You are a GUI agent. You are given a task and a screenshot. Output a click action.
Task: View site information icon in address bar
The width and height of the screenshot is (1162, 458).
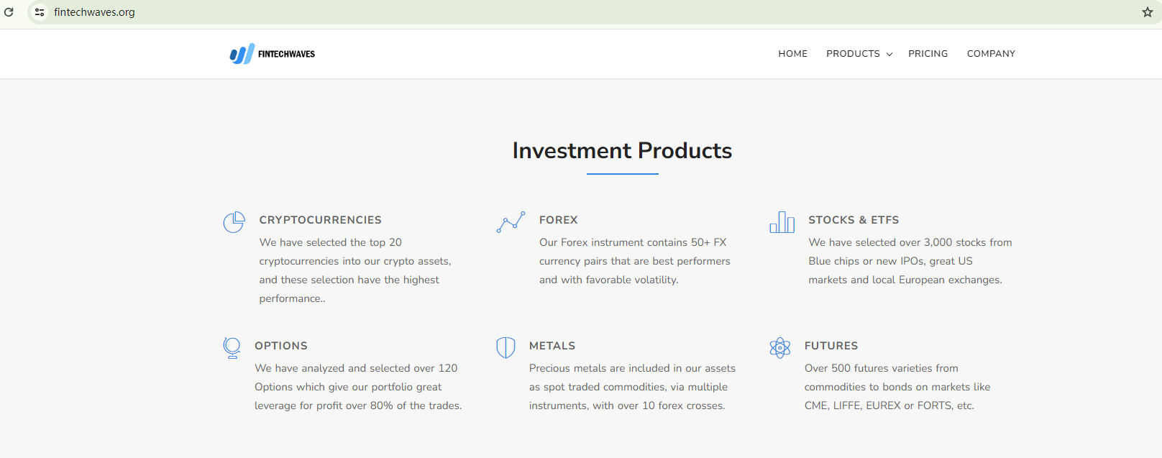[40, 12]
